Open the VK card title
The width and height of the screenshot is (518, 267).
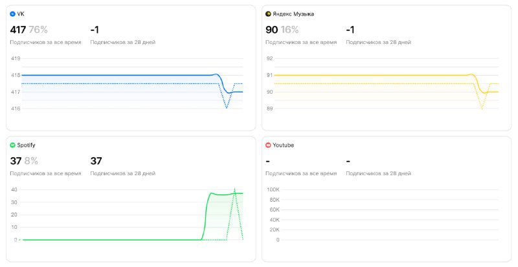(21, 14)
